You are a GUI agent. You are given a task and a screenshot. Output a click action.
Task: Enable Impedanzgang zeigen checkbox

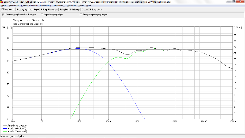tap(42, 15)
